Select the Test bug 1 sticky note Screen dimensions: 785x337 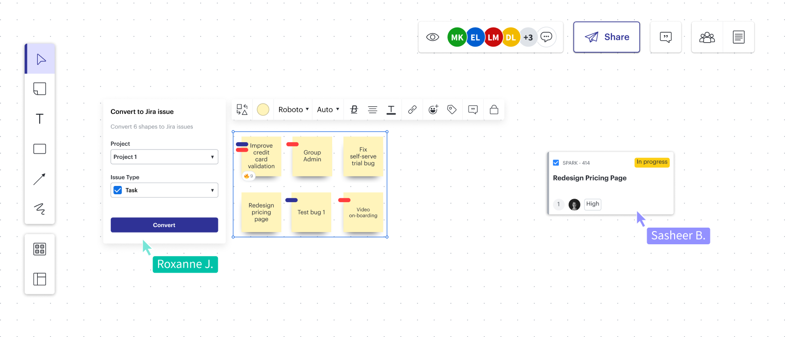[x=311, y=212]
